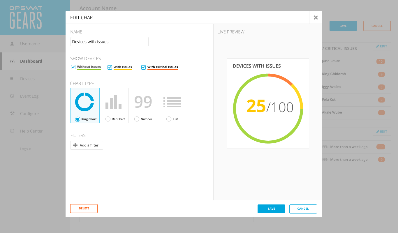Uncheck the With Issues checkbox
The image size is (398, 233).
pyautogui.click(x=110, y=67)
